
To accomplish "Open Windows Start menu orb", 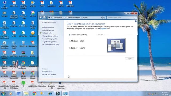I will 3,94.
